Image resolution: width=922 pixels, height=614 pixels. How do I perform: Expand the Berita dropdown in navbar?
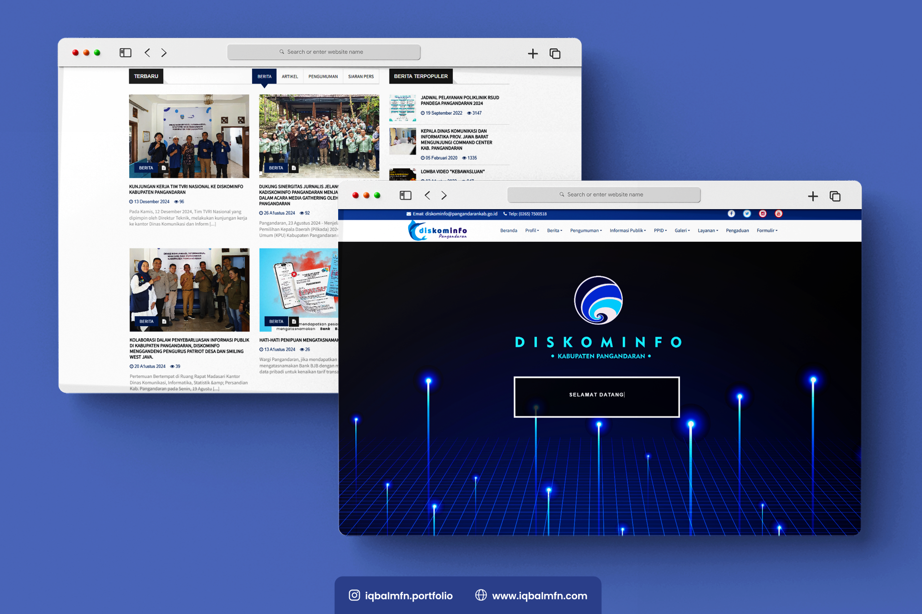555,231
